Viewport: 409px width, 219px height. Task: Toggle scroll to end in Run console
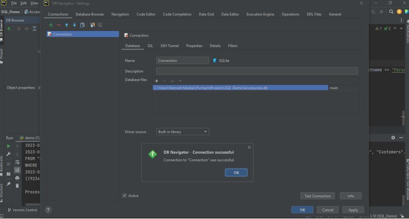tap(17, 170)
